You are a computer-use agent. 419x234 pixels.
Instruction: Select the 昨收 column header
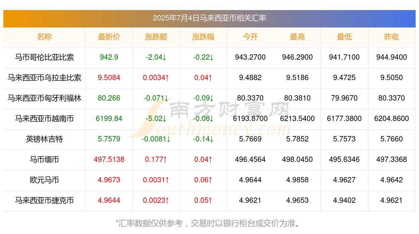(392, 37)
